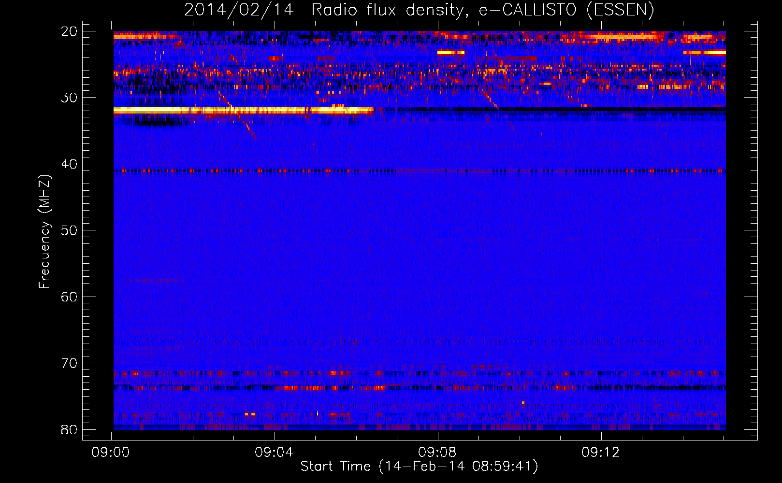Click the plot title 2014/02/14 Radio flux density
This screenshot has height=483, width=782.
tap(419, 10)
